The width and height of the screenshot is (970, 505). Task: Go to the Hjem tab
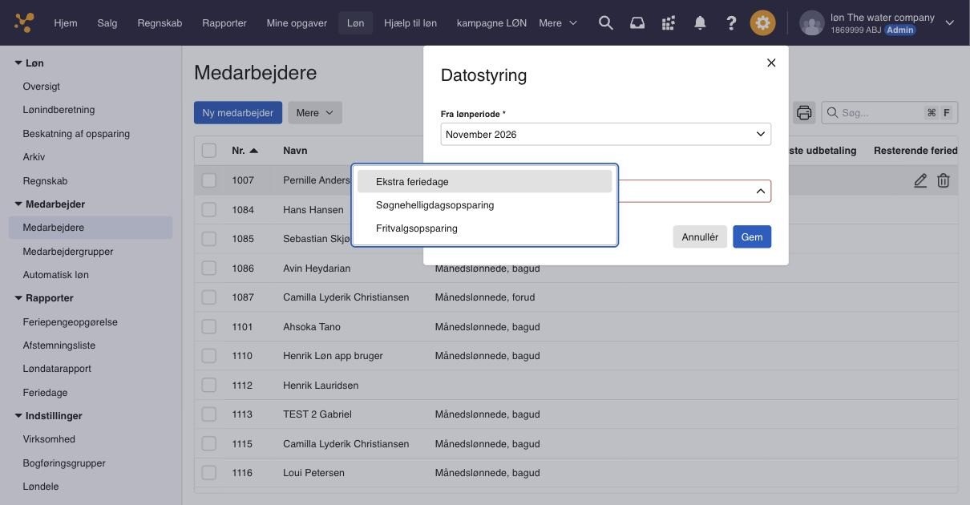[66, 23]
